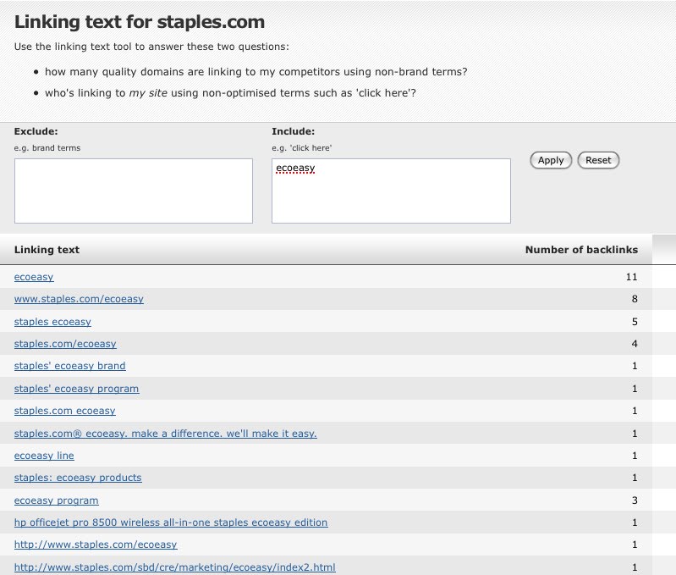Open 'staples: ecoeasy products' link

pyautogui.click(x=78, y=478)
